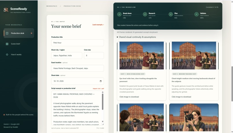Click the Load example link
233x133 pixels.
coord(98,25)
